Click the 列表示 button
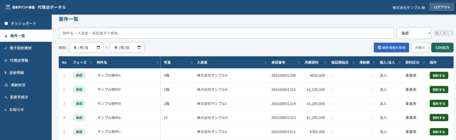456x140 pixels. click(x=420, y=48)
